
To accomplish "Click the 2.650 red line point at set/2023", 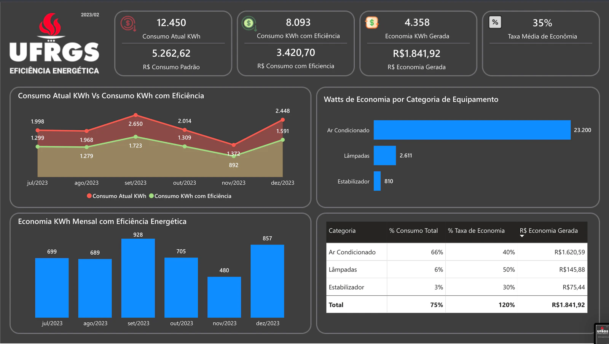I will click(x=136, y=115).
